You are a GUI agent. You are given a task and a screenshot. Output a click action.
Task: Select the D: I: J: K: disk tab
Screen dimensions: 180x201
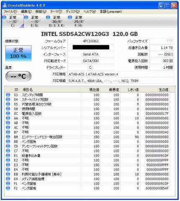[57, 21]
